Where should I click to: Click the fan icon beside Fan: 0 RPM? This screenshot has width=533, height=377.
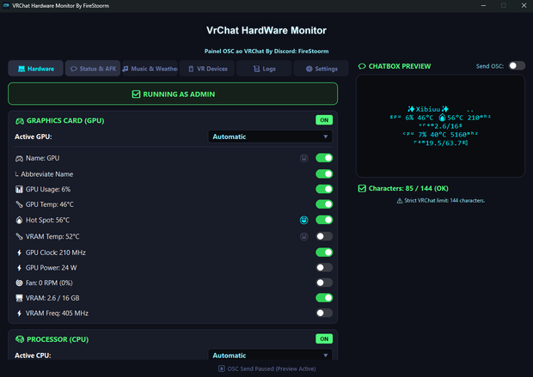pyautogui.click(x=20, y=283)
